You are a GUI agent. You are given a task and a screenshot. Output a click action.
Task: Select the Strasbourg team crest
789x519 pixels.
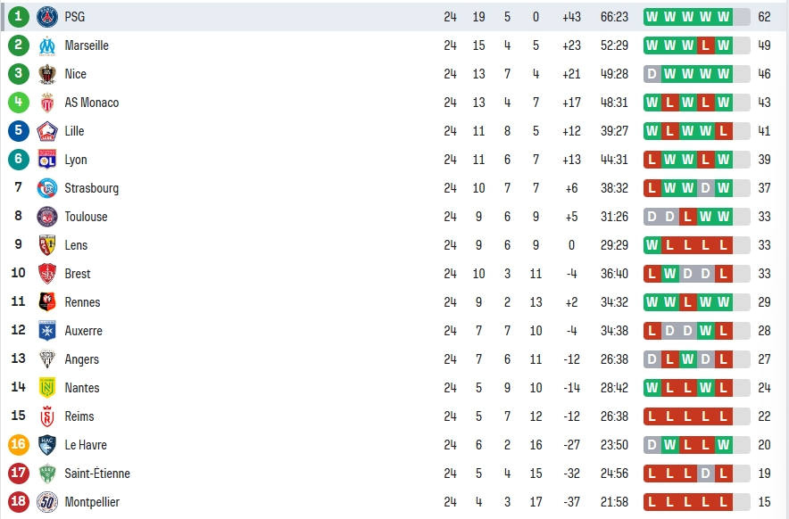tap(47, 188)
